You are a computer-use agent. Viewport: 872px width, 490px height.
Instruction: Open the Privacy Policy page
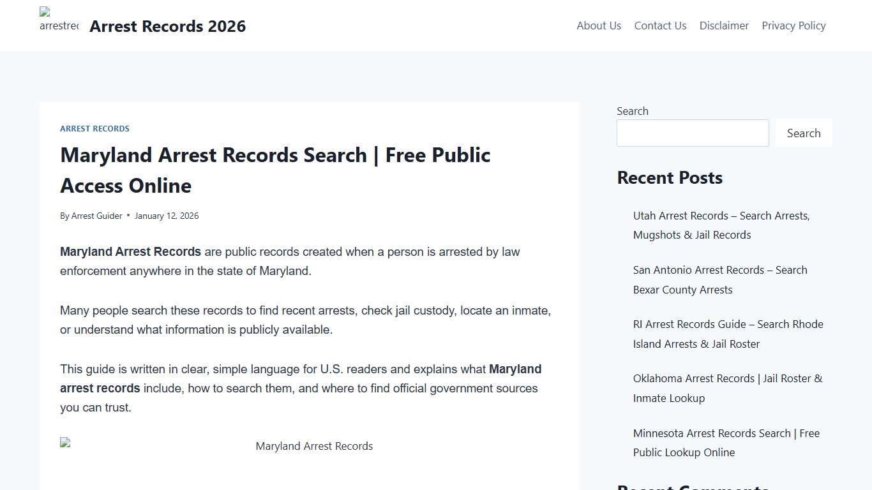pos(793,26)
